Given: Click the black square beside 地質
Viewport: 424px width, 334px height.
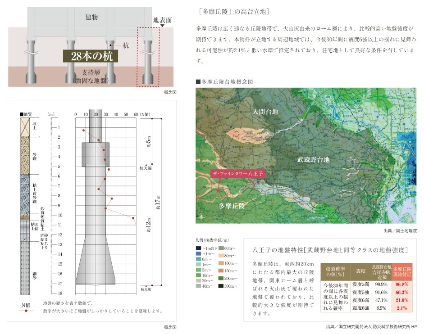Looking at the screenshot, I should 21,114.
